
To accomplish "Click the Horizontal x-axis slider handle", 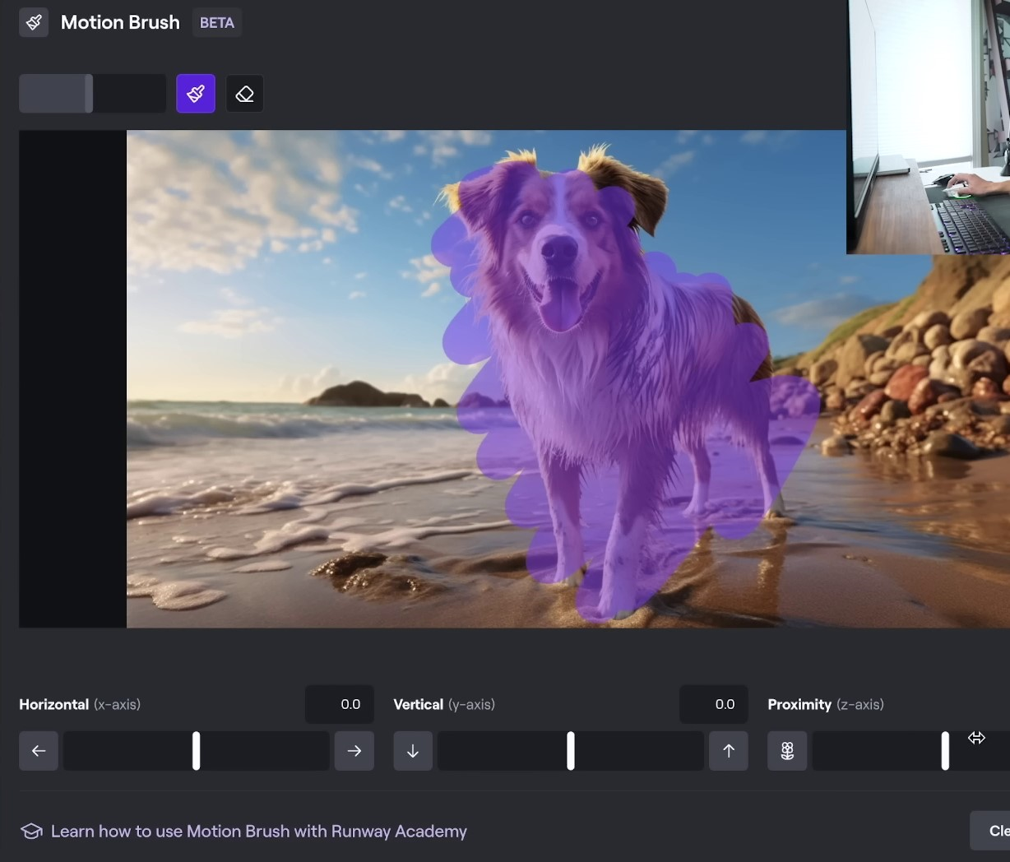I will pos(196,751).
